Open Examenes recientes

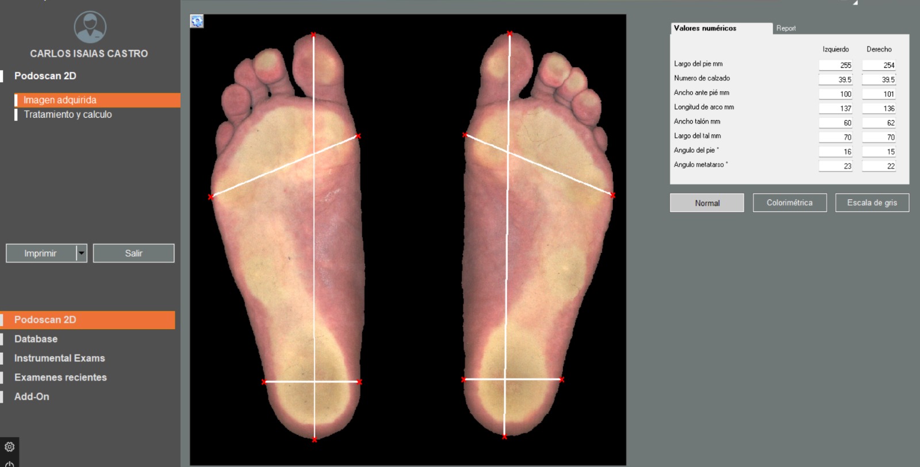(60, 377)
